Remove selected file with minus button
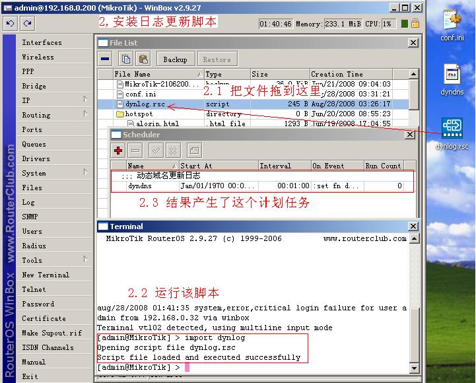 coord(105,59)
